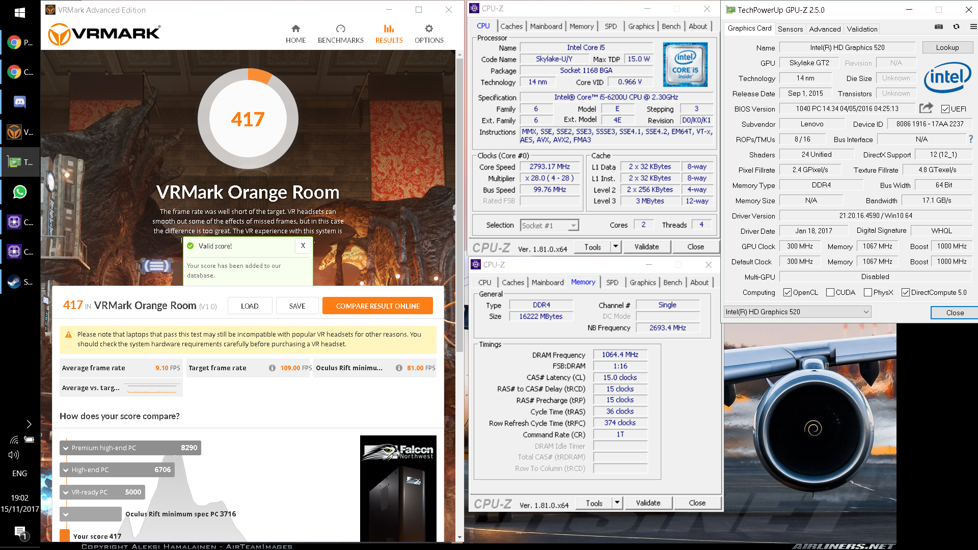Image resolution: width=978 pixels, height=550 pixels.
Task: Open Graphics tab in lower CPU-Z
Action: click(x=642, y=282)
